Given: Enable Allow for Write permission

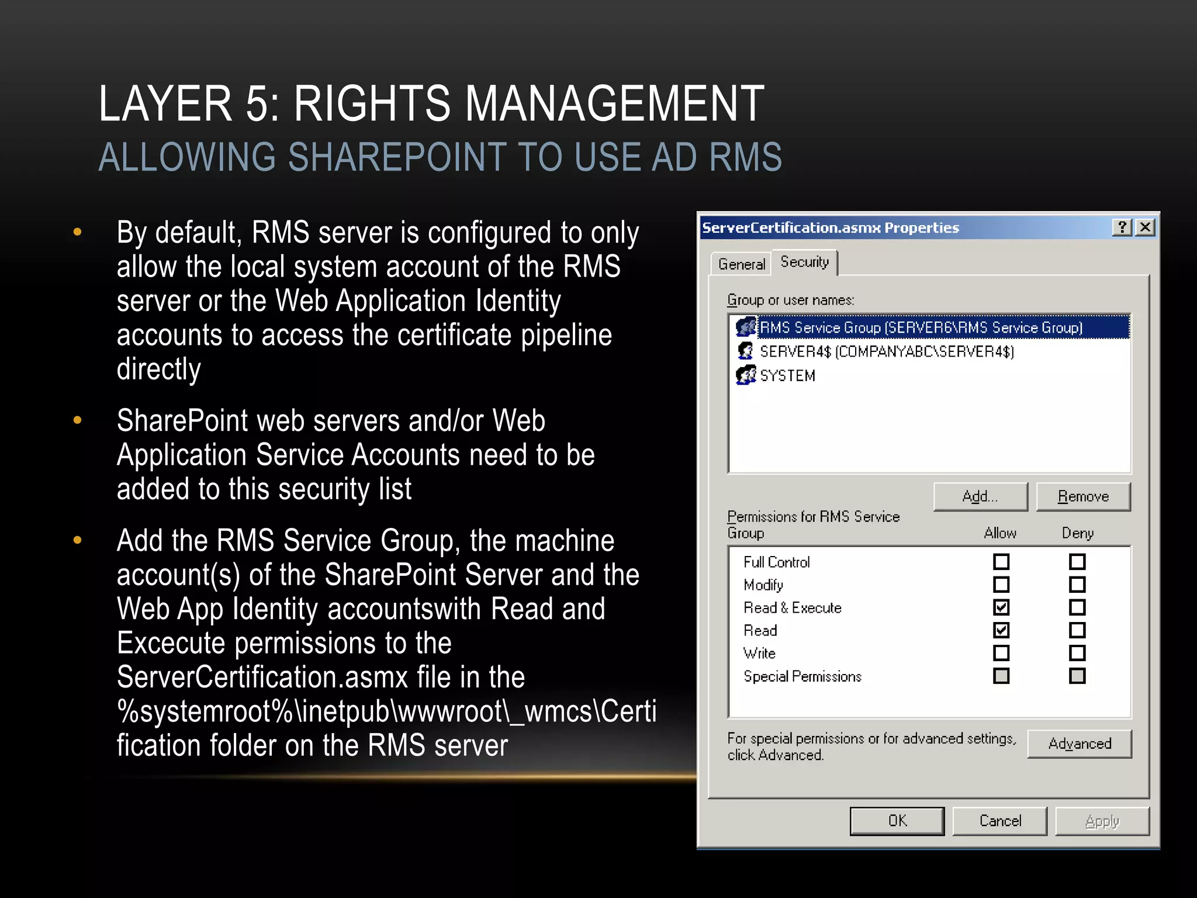Looking at the screenshot, I should [x=1001, y=653].
